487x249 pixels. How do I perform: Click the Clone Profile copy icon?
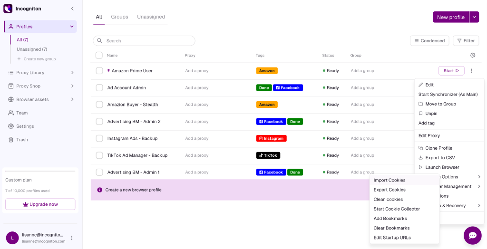click(x=421, y=148)
